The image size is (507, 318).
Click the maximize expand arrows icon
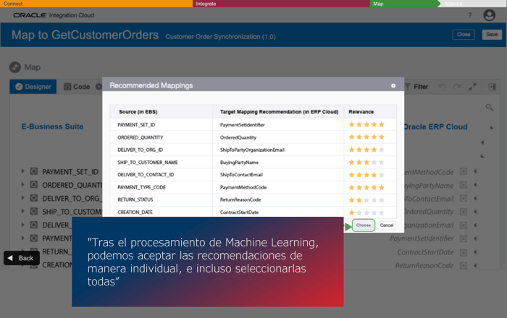click(x=472, y=87)
